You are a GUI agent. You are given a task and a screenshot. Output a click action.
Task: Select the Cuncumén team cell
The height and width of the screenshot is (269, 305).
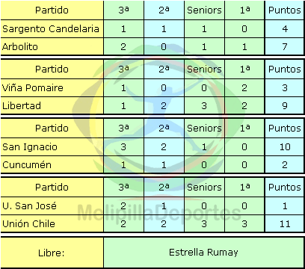52,164
